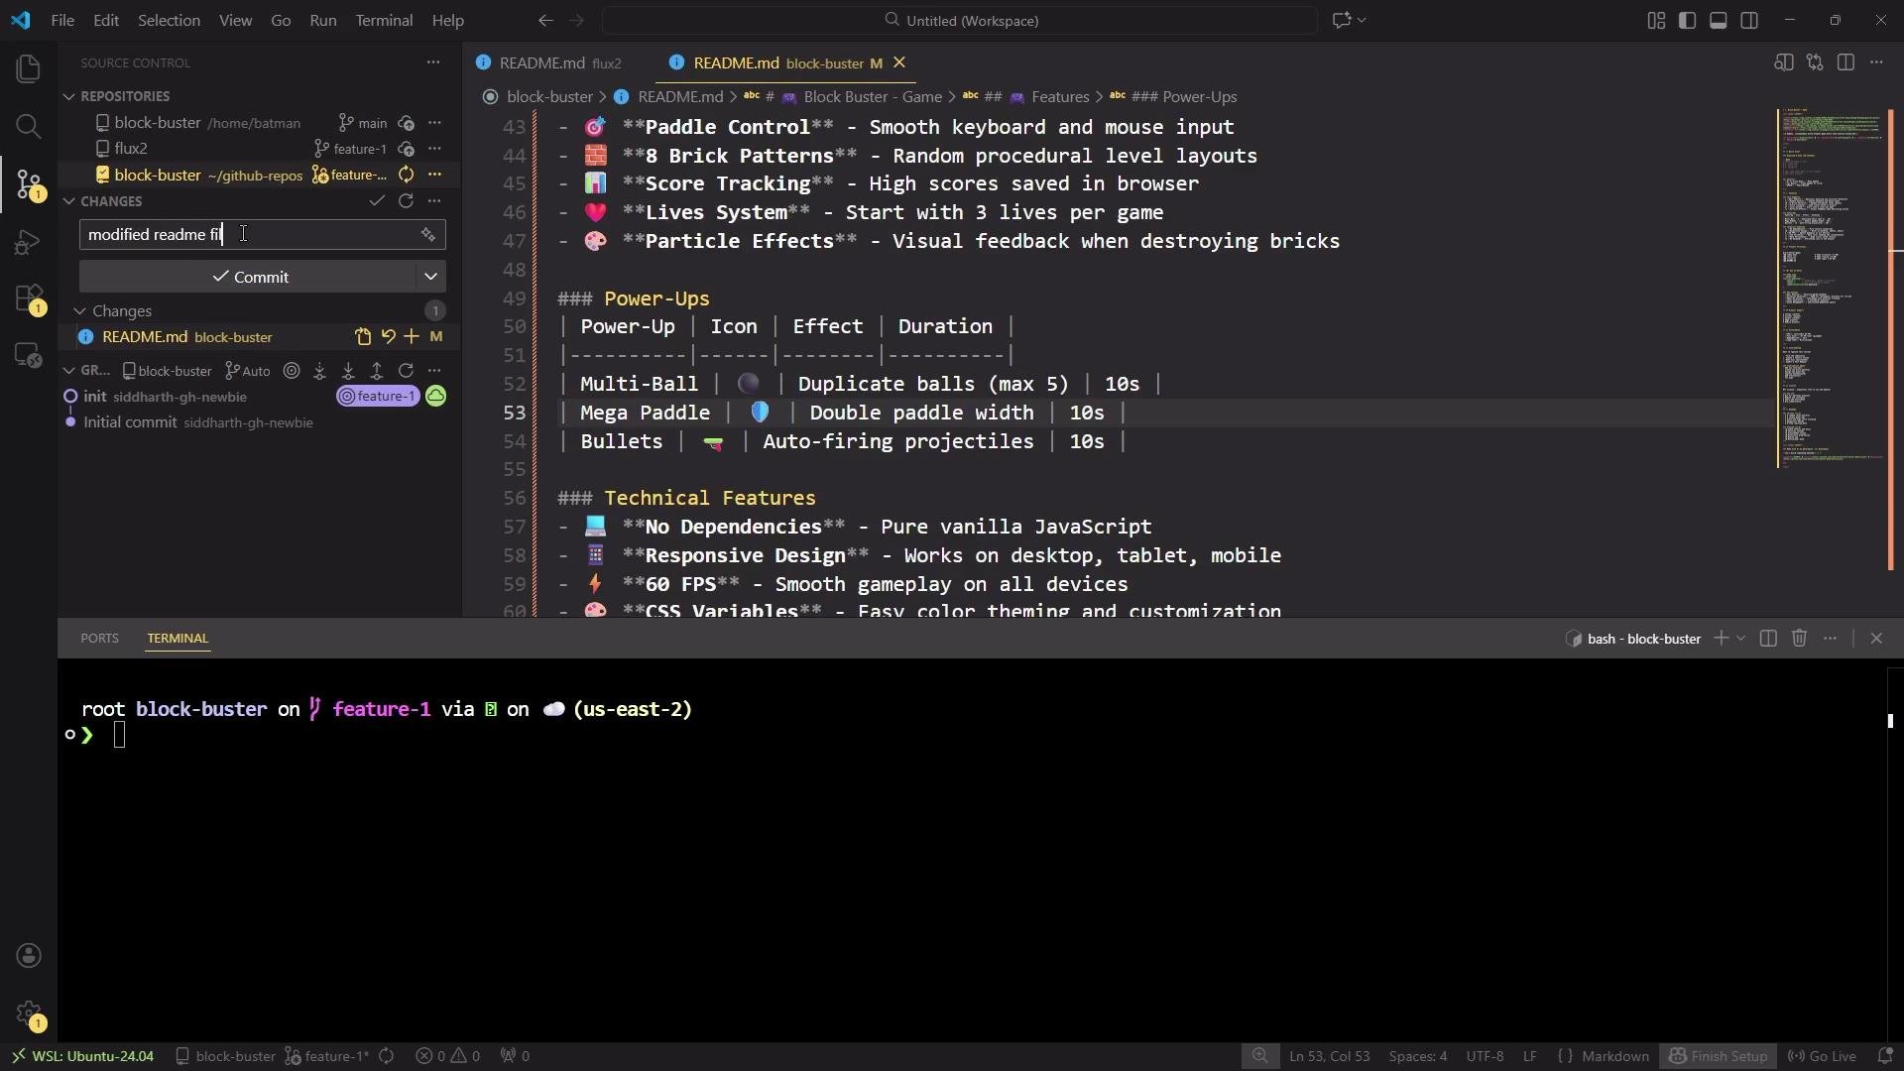Generate commit message with sparkle icon
The height and width of the screenshot is (1071, 1904).
tap(427, 235)
